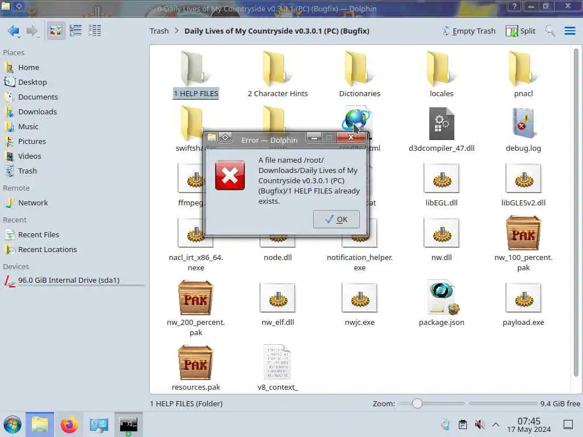Screen dimensions: 583x437
Task: Click the Empty Trash button
Action: 469,31
